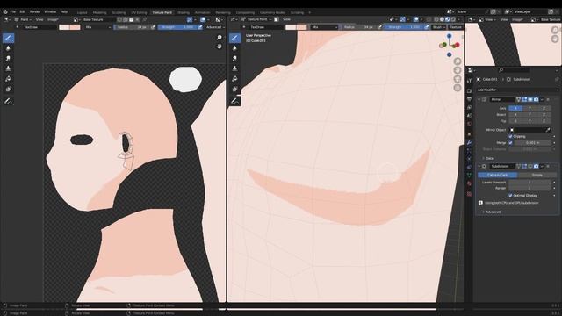Select the Soften tool in image editor
The width and height of the screenshot is (562, 316).
point(8,48)
